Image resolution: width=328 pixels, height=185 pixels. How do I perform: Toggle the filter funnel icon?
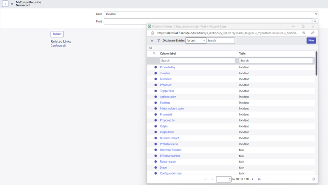(x=159, y=41)
